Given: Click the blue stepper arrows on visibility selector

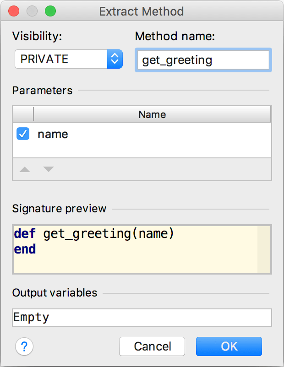Looking at the screenshot, I should 115,59.
